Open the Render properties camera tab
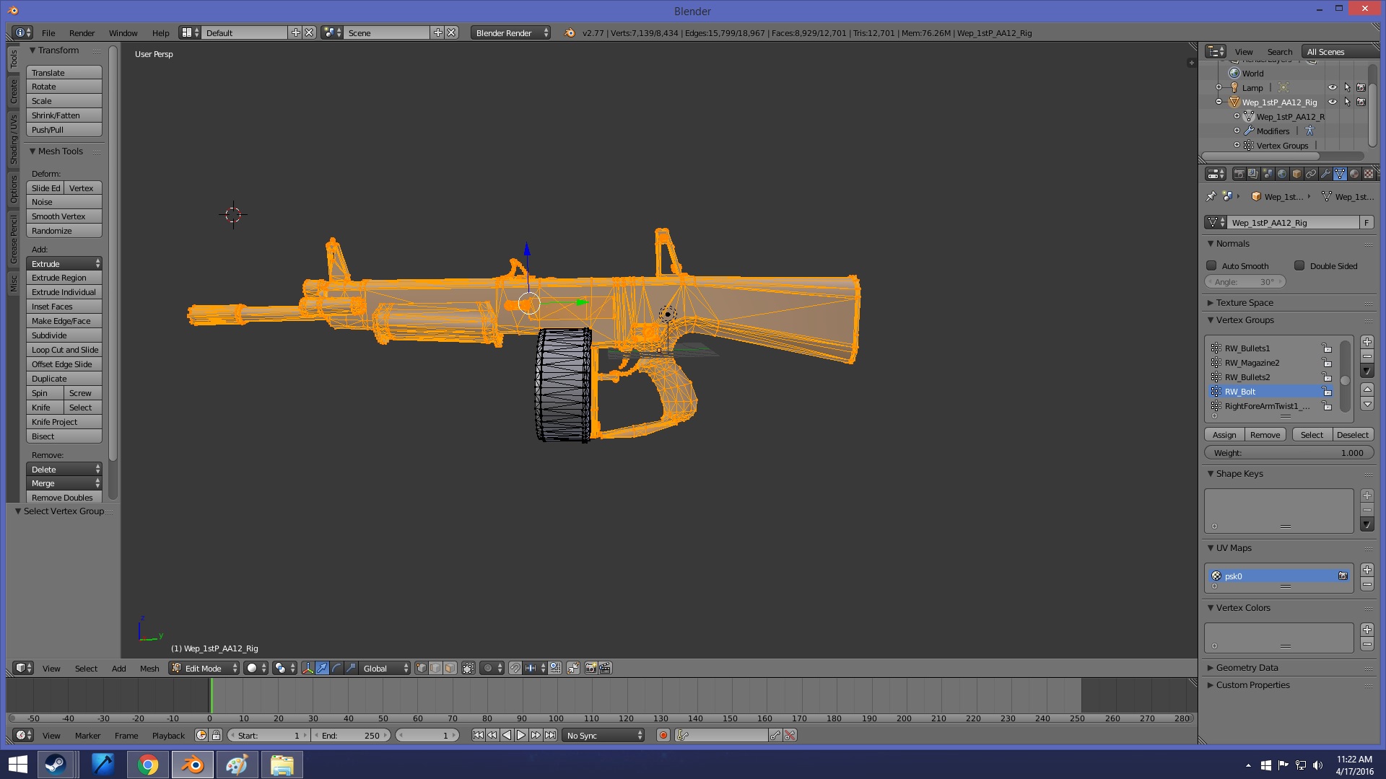Image resolution: width=1386 pixels, height=779 pixels. pos(1239,174)
